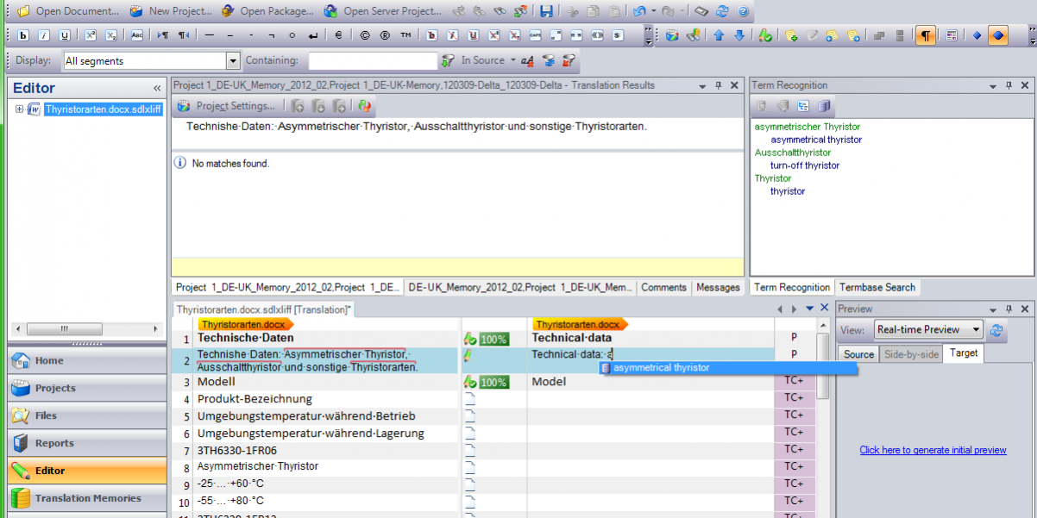Insert the Euro symbol

(x=338, y=35)
